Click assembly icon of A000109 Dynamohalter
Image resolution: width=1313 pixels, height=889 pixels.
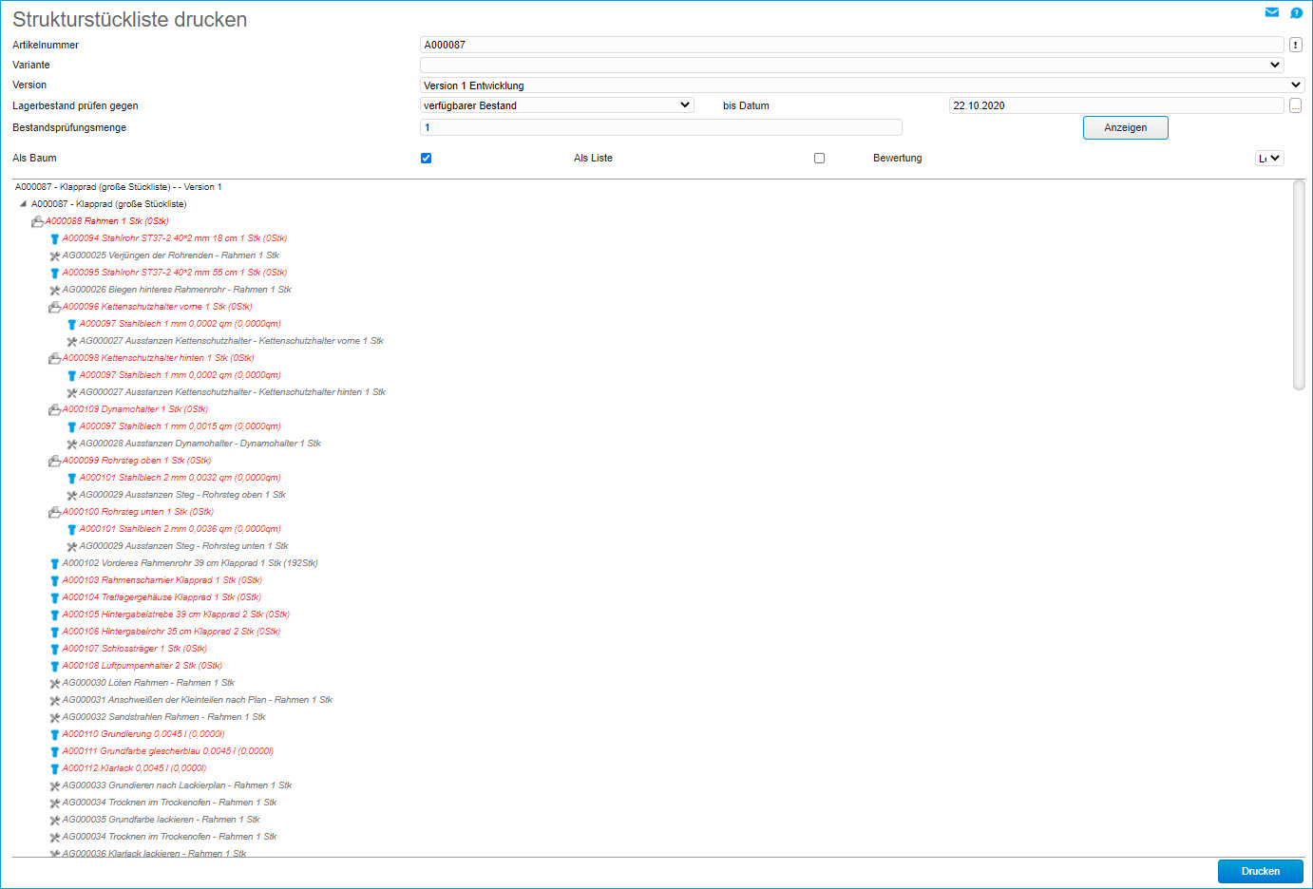point(54,409)
